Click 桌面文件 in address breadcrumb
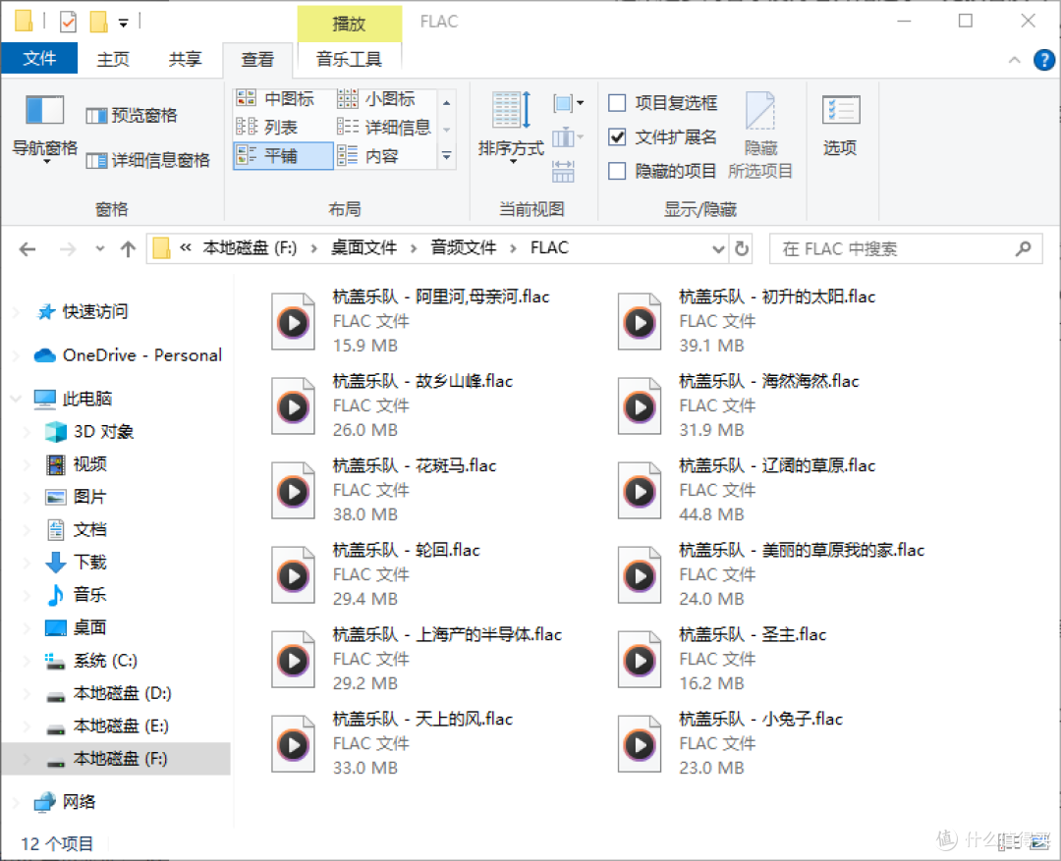Image resolution: width=1061 pixels, height=861 pixels. pos(364,248)
